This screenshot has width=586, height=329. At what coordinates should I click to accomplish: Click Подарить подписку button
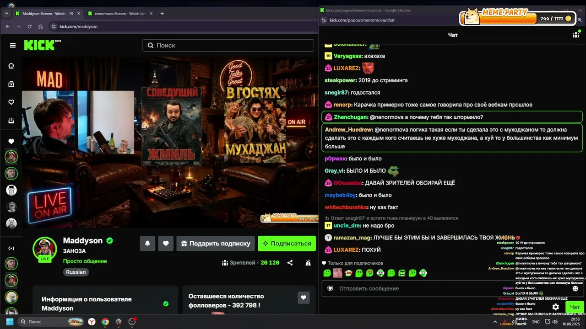coord(215,244)
